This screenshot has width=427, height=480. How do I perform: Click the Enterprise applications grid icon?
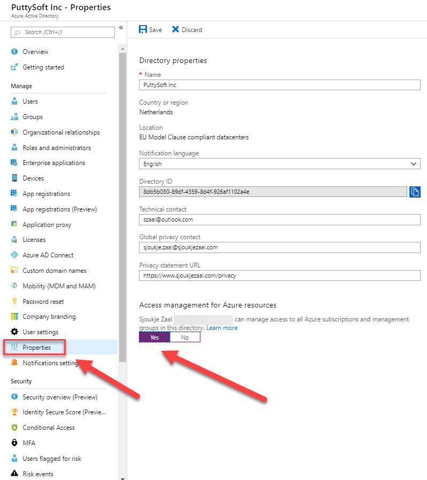14,162
